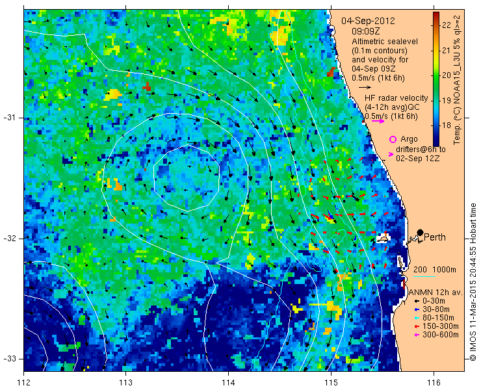Screen dimensions: 481x390
Task: Click the black 0-30m ANMN legend arrow
Action: pyautogui.click(x=417, y=302)
